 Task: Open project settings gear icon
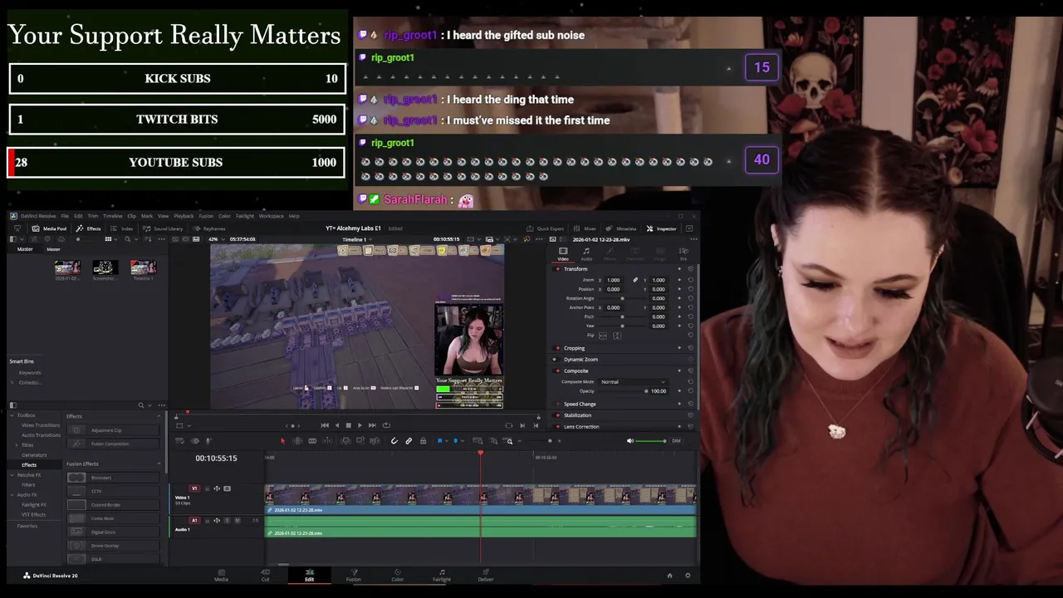[x=688, y=575]
